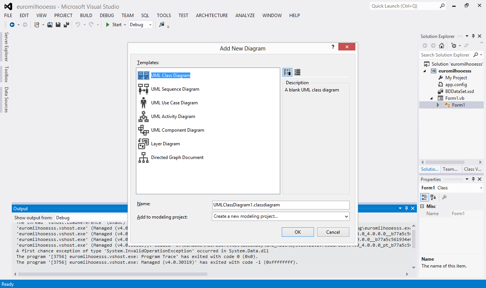
Task: Click the Navigate Backward toolbar arrow
Action: pyautogui.click(x=12, y=25)
